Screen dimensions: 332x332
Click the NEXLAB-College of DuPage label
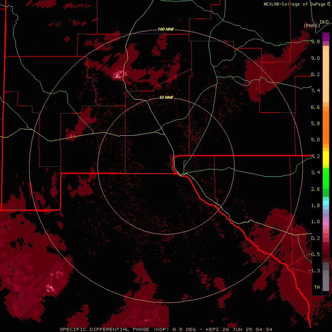(295, 4)
